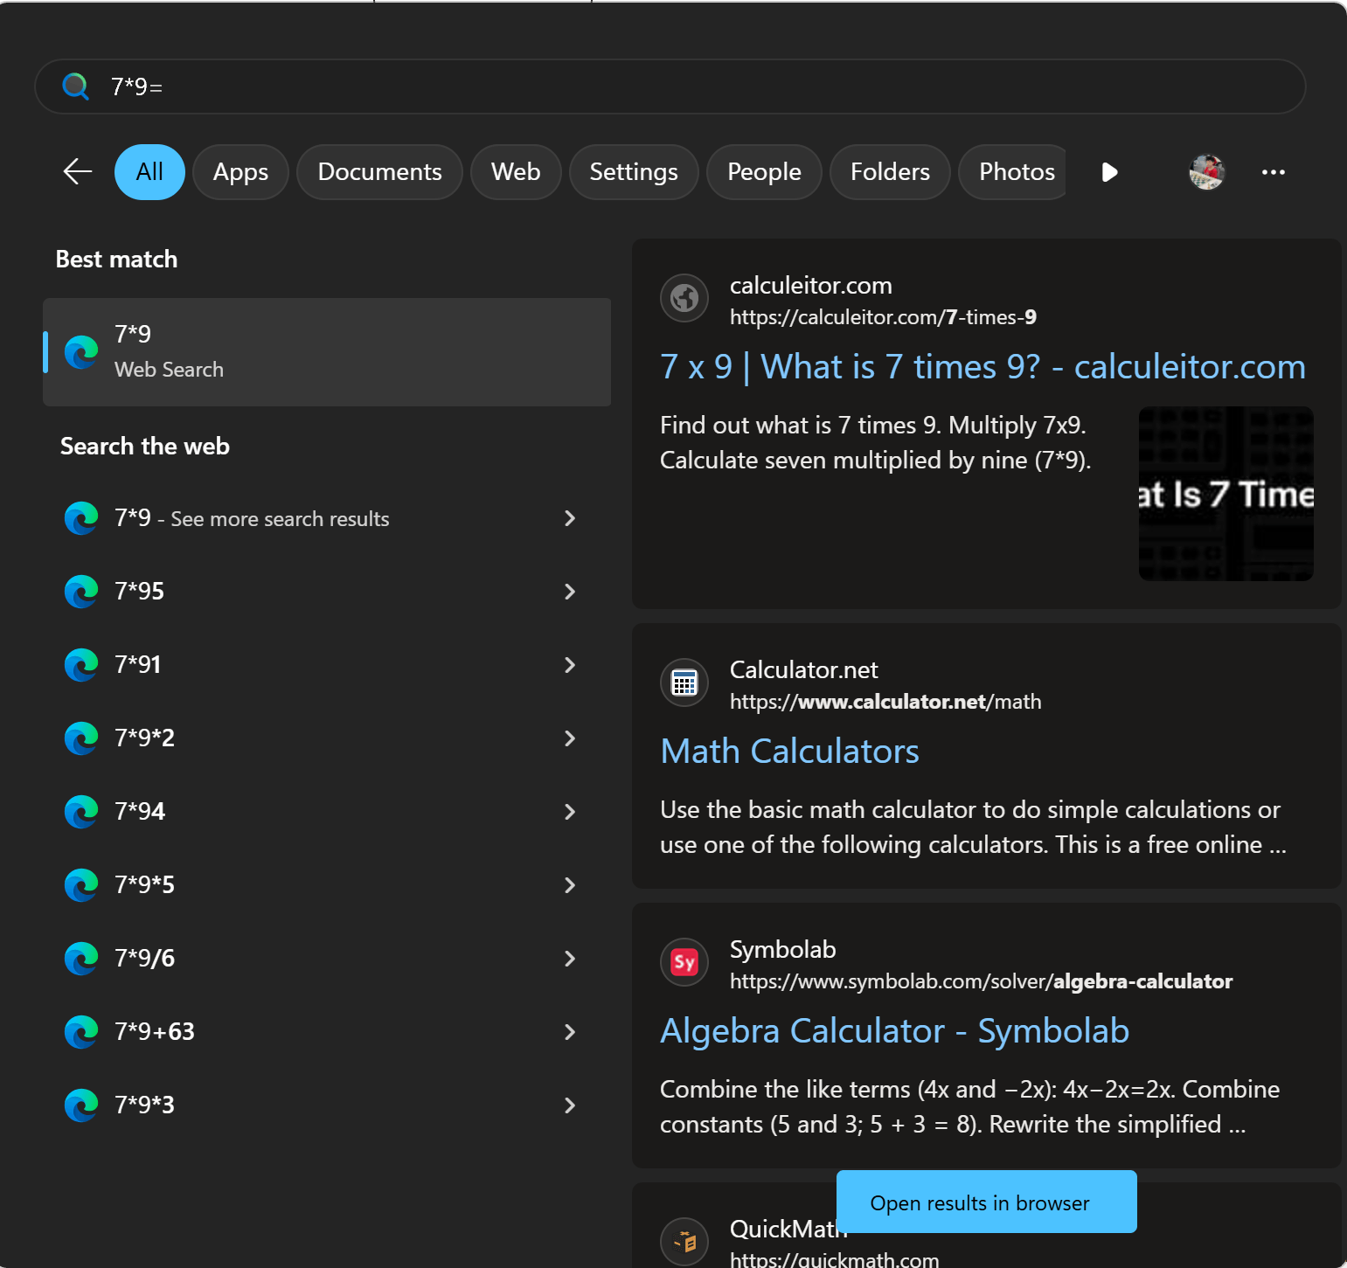Open the '7 x 9 | What is 7 times 9?' link
The height and width of the screenshot is (1268, 1347).
click(x=982, y=367)
